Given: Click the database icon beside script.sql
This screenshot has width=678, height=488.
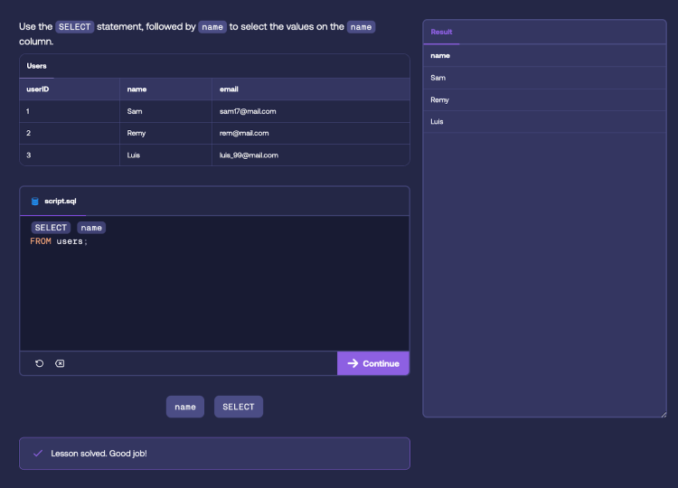Looking at the screenshot, I should 35,201.
